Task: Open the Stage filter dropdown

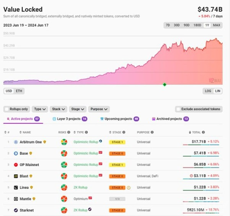Action: coord(78,109)
